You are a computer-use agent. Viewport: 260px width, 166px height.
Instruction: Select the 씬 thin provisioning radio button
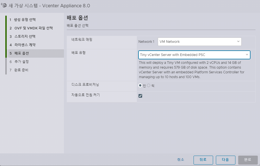tap(140, 85)
